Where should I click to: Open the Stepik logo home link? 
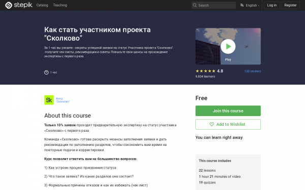[19, 5]
